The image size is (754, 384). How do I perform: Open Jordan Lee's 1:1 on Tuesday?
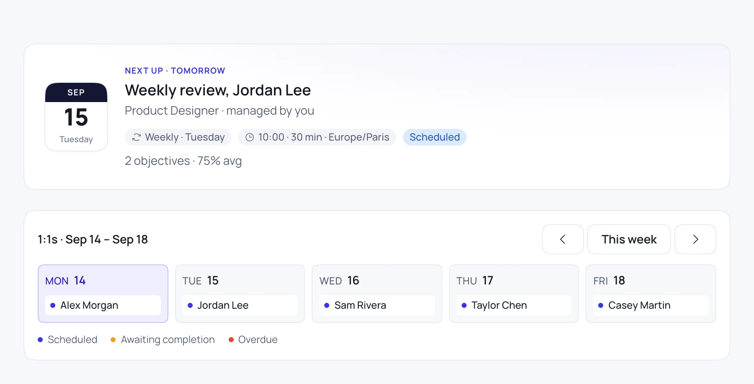(240, 305)
